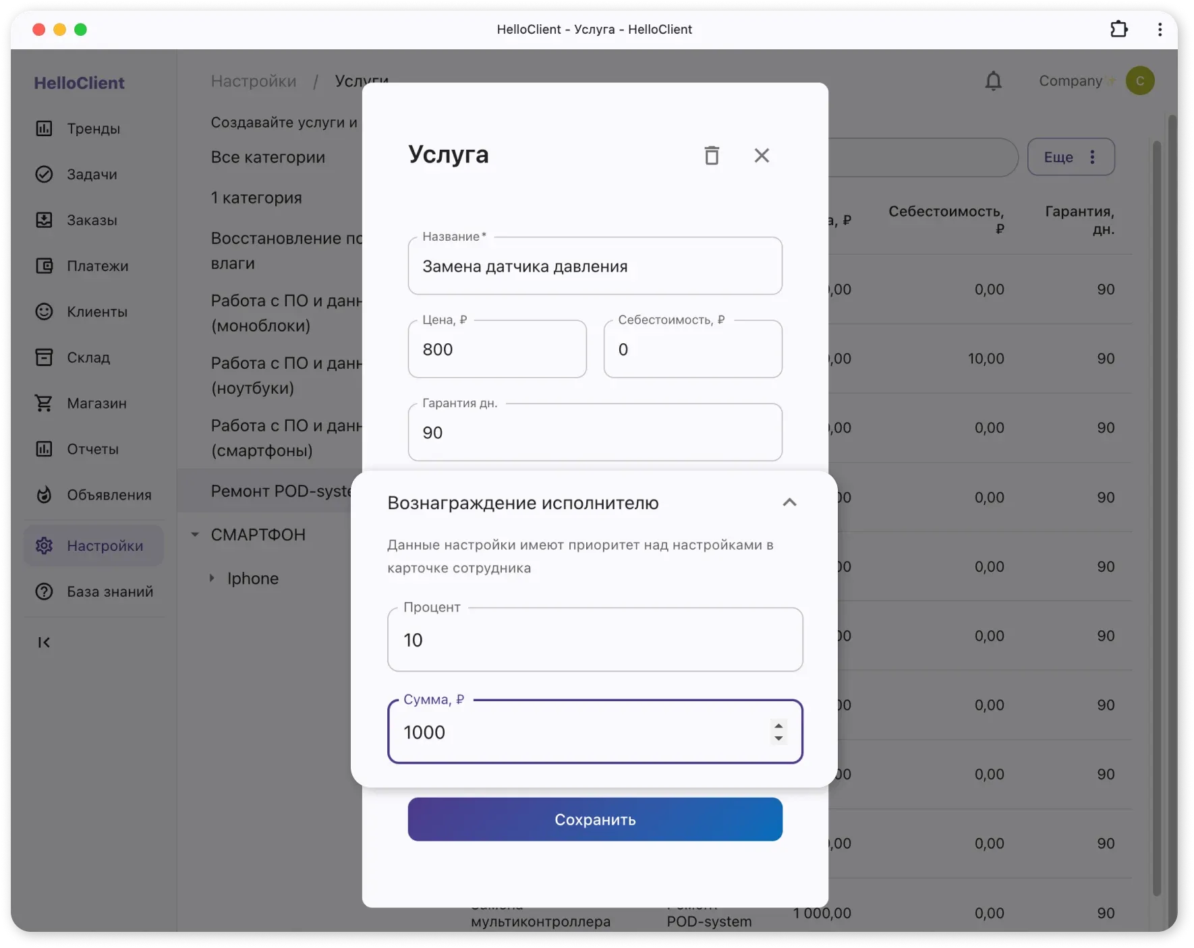1194x948 pixels.
Task: Increase Сумма value with up stepper arrow
Action: [x=778, y=726]
